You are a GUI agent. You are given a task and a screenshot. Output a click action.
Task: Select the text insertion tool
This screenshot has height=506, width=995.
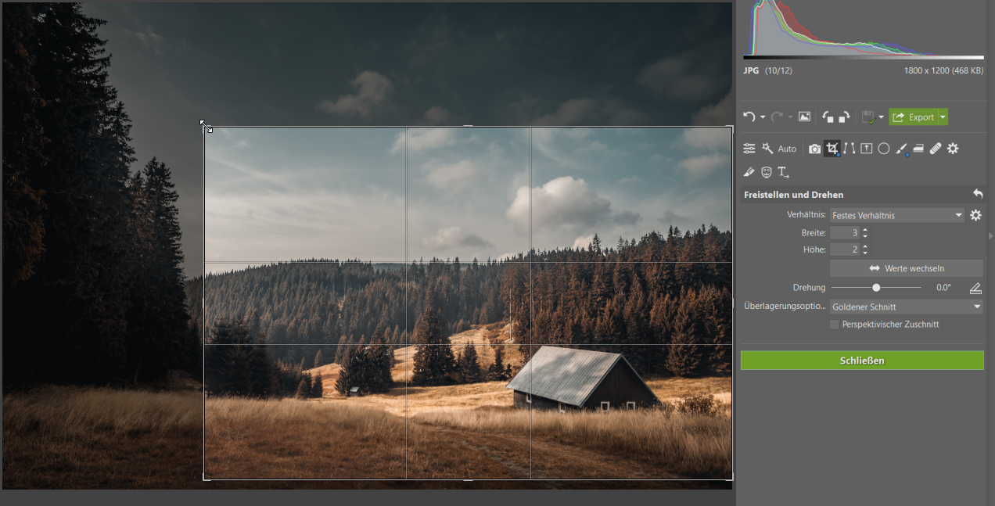[783, 172]
